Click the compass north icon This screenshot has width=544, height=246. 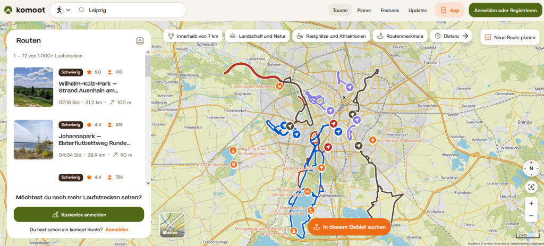(531, 168)
